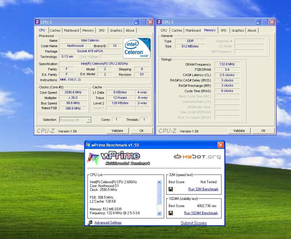The image size is (291, 239).
Task: Open Graphics tab in right CPU-Z window
Action: (238, 30)
